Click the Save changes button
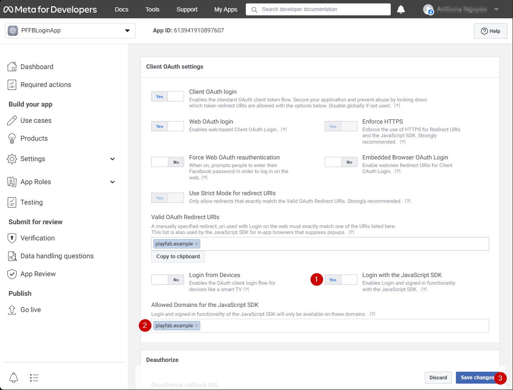 477,377
